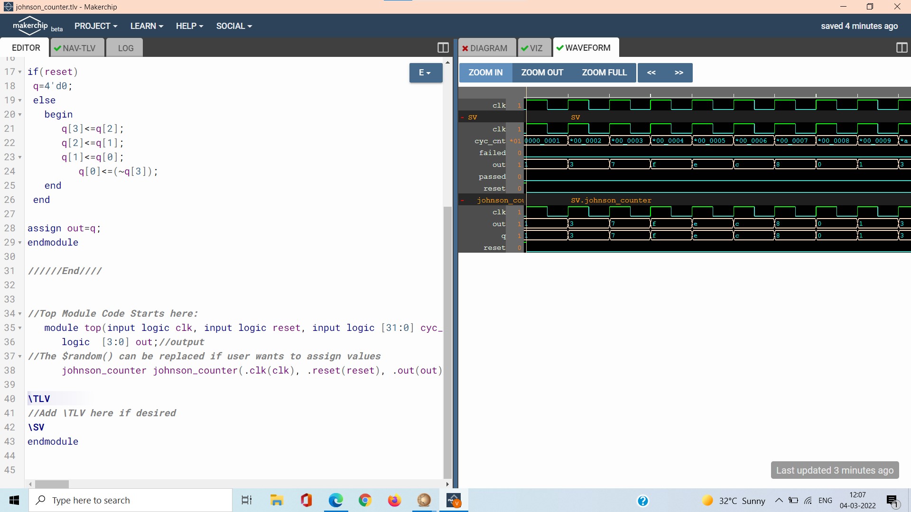Click the ZOOM FULL button
The height and width of the screenshot is (512, 911).
pyautogui.click(x=604, y=73)
